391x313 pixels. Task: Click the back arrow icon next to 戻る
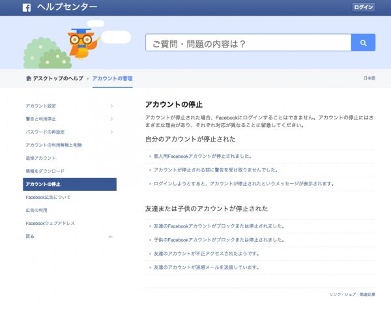[x=110, y=236]
